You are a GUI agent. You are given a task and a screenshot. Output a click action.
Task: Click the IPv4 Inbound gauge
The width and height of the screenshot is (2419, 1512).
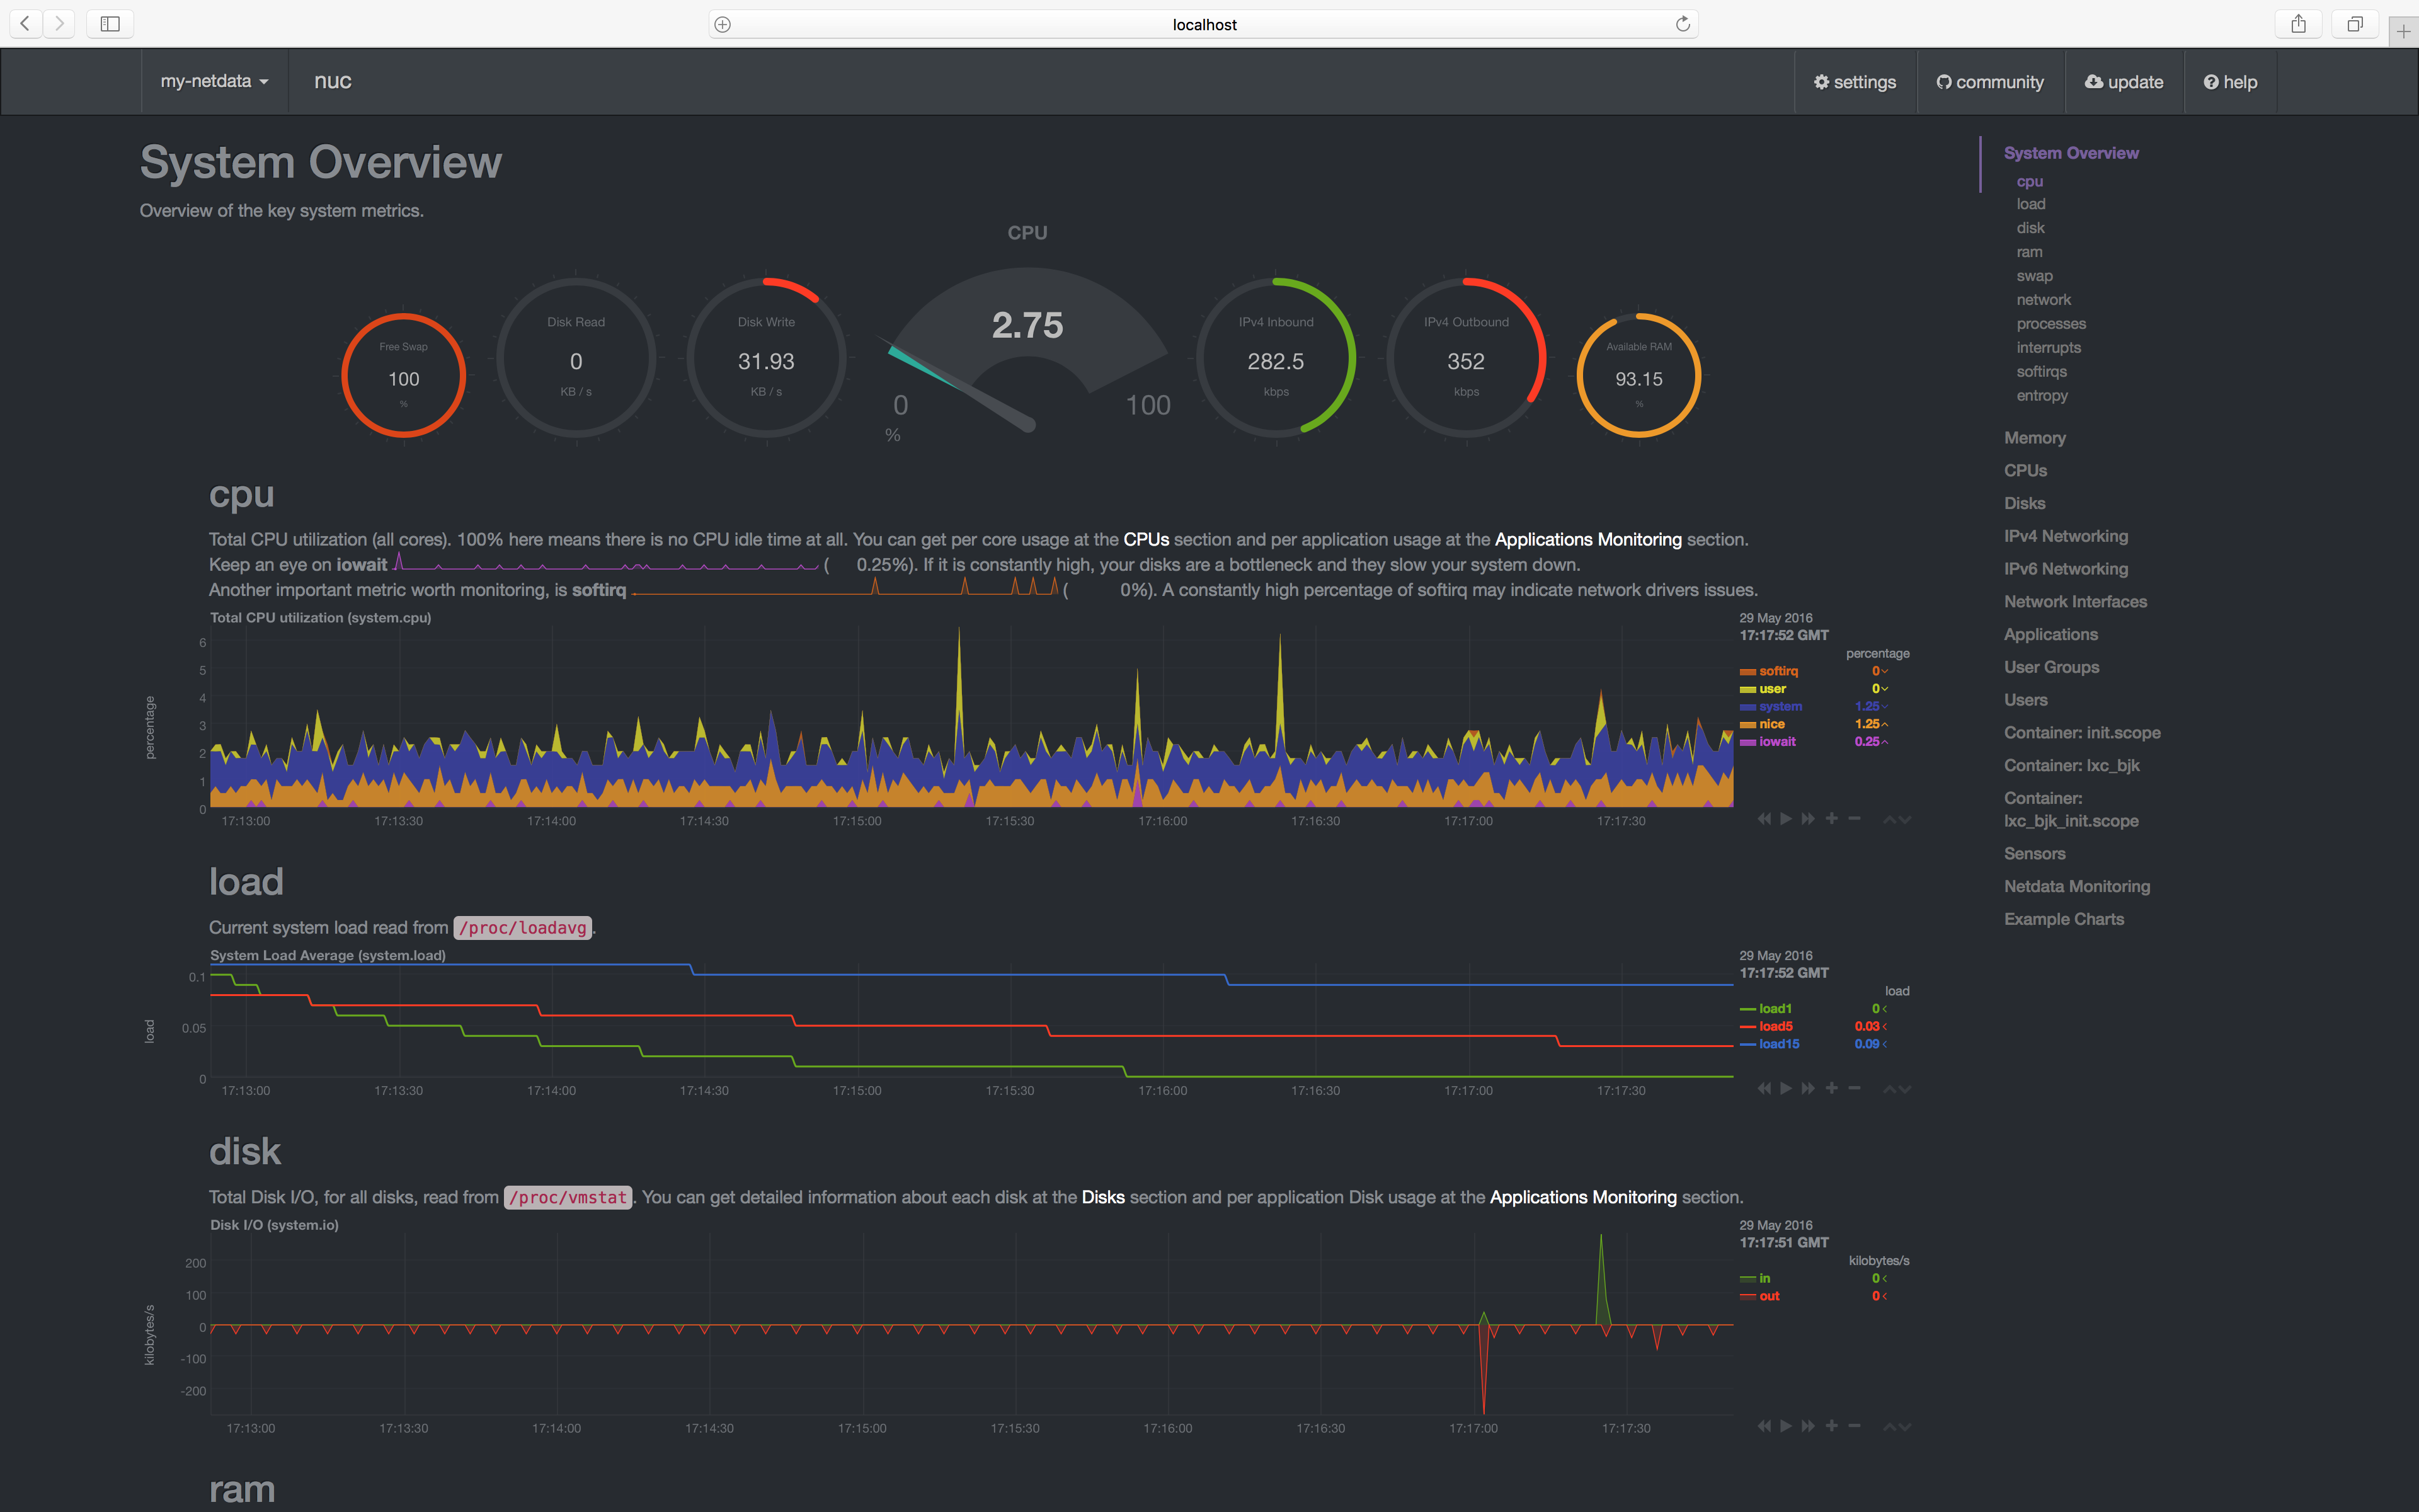pos(1276,357)
